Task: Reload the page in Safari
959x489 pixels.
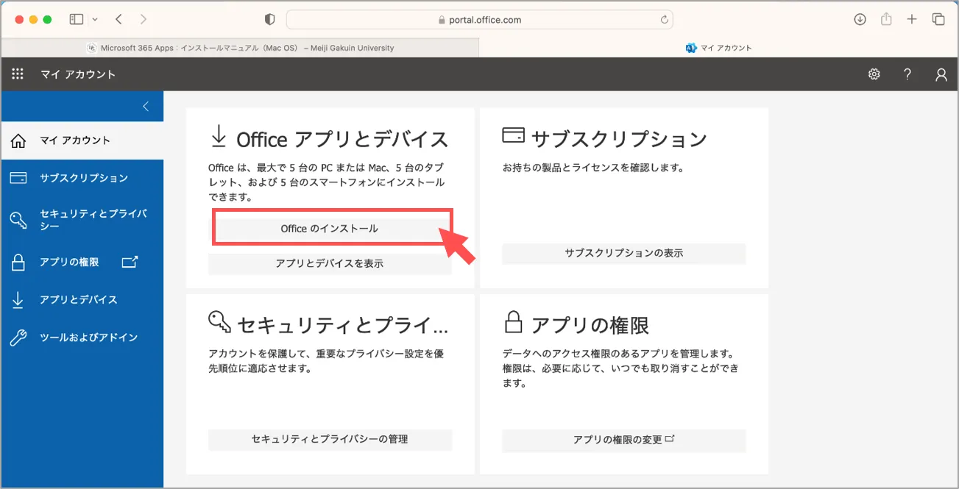Action: [x=664, y=20]
